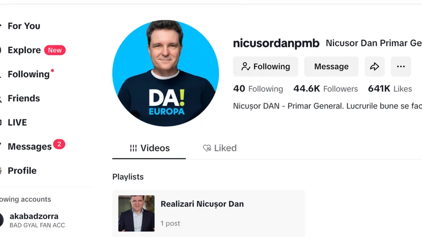Open the Realizari Nicușor Dan playlist thumbnail
The width and height of the screenshot is (422, 237).
point(137,213)
